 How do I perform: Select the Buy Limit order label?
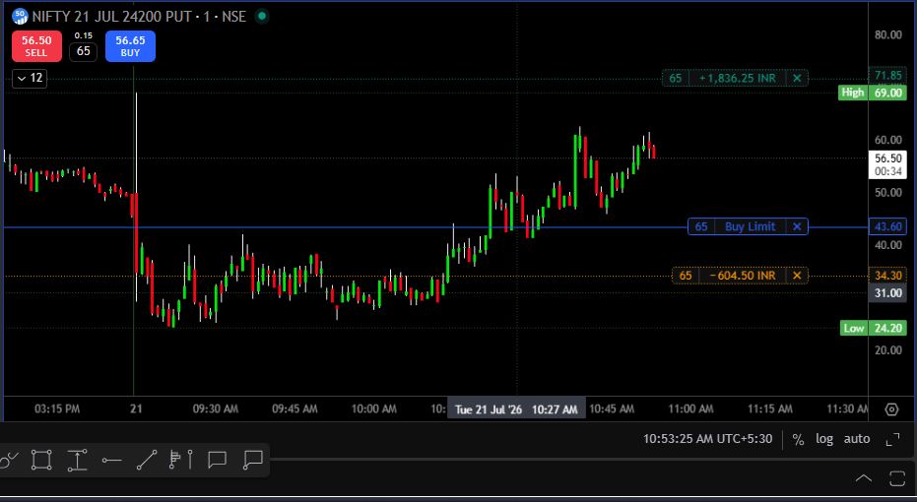coord(751,226)
